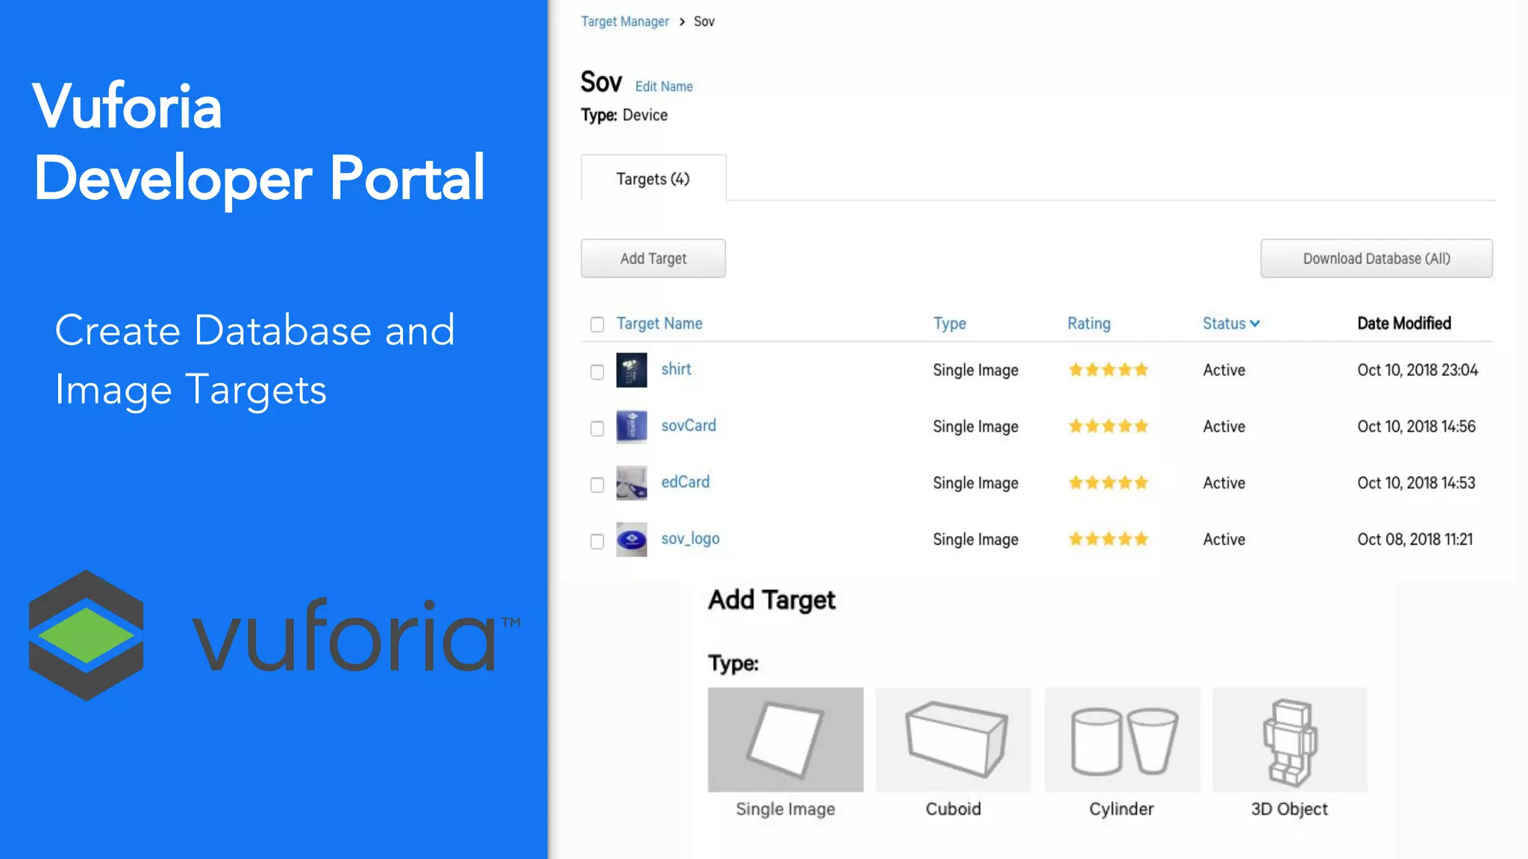The height and width of the screenshot is (859, 1528).
Task: Click the 3D Object label under Add Target
Action: (x=1290, y=809)
